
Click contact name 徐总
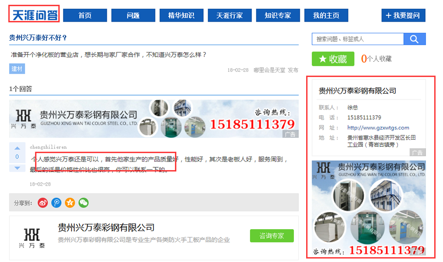coord(352,107)
